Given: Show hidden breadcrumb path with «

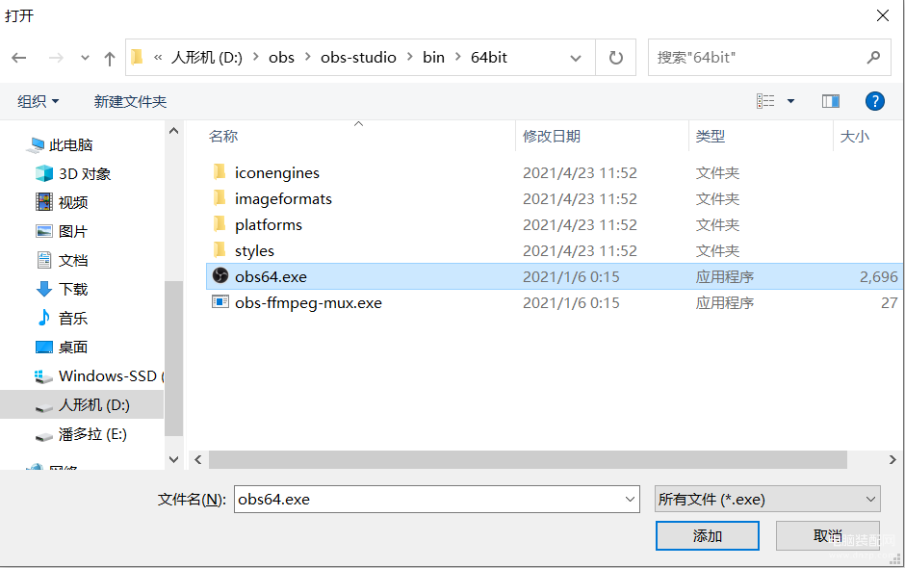Looking at the screenshot, I should tap(158, 57).
